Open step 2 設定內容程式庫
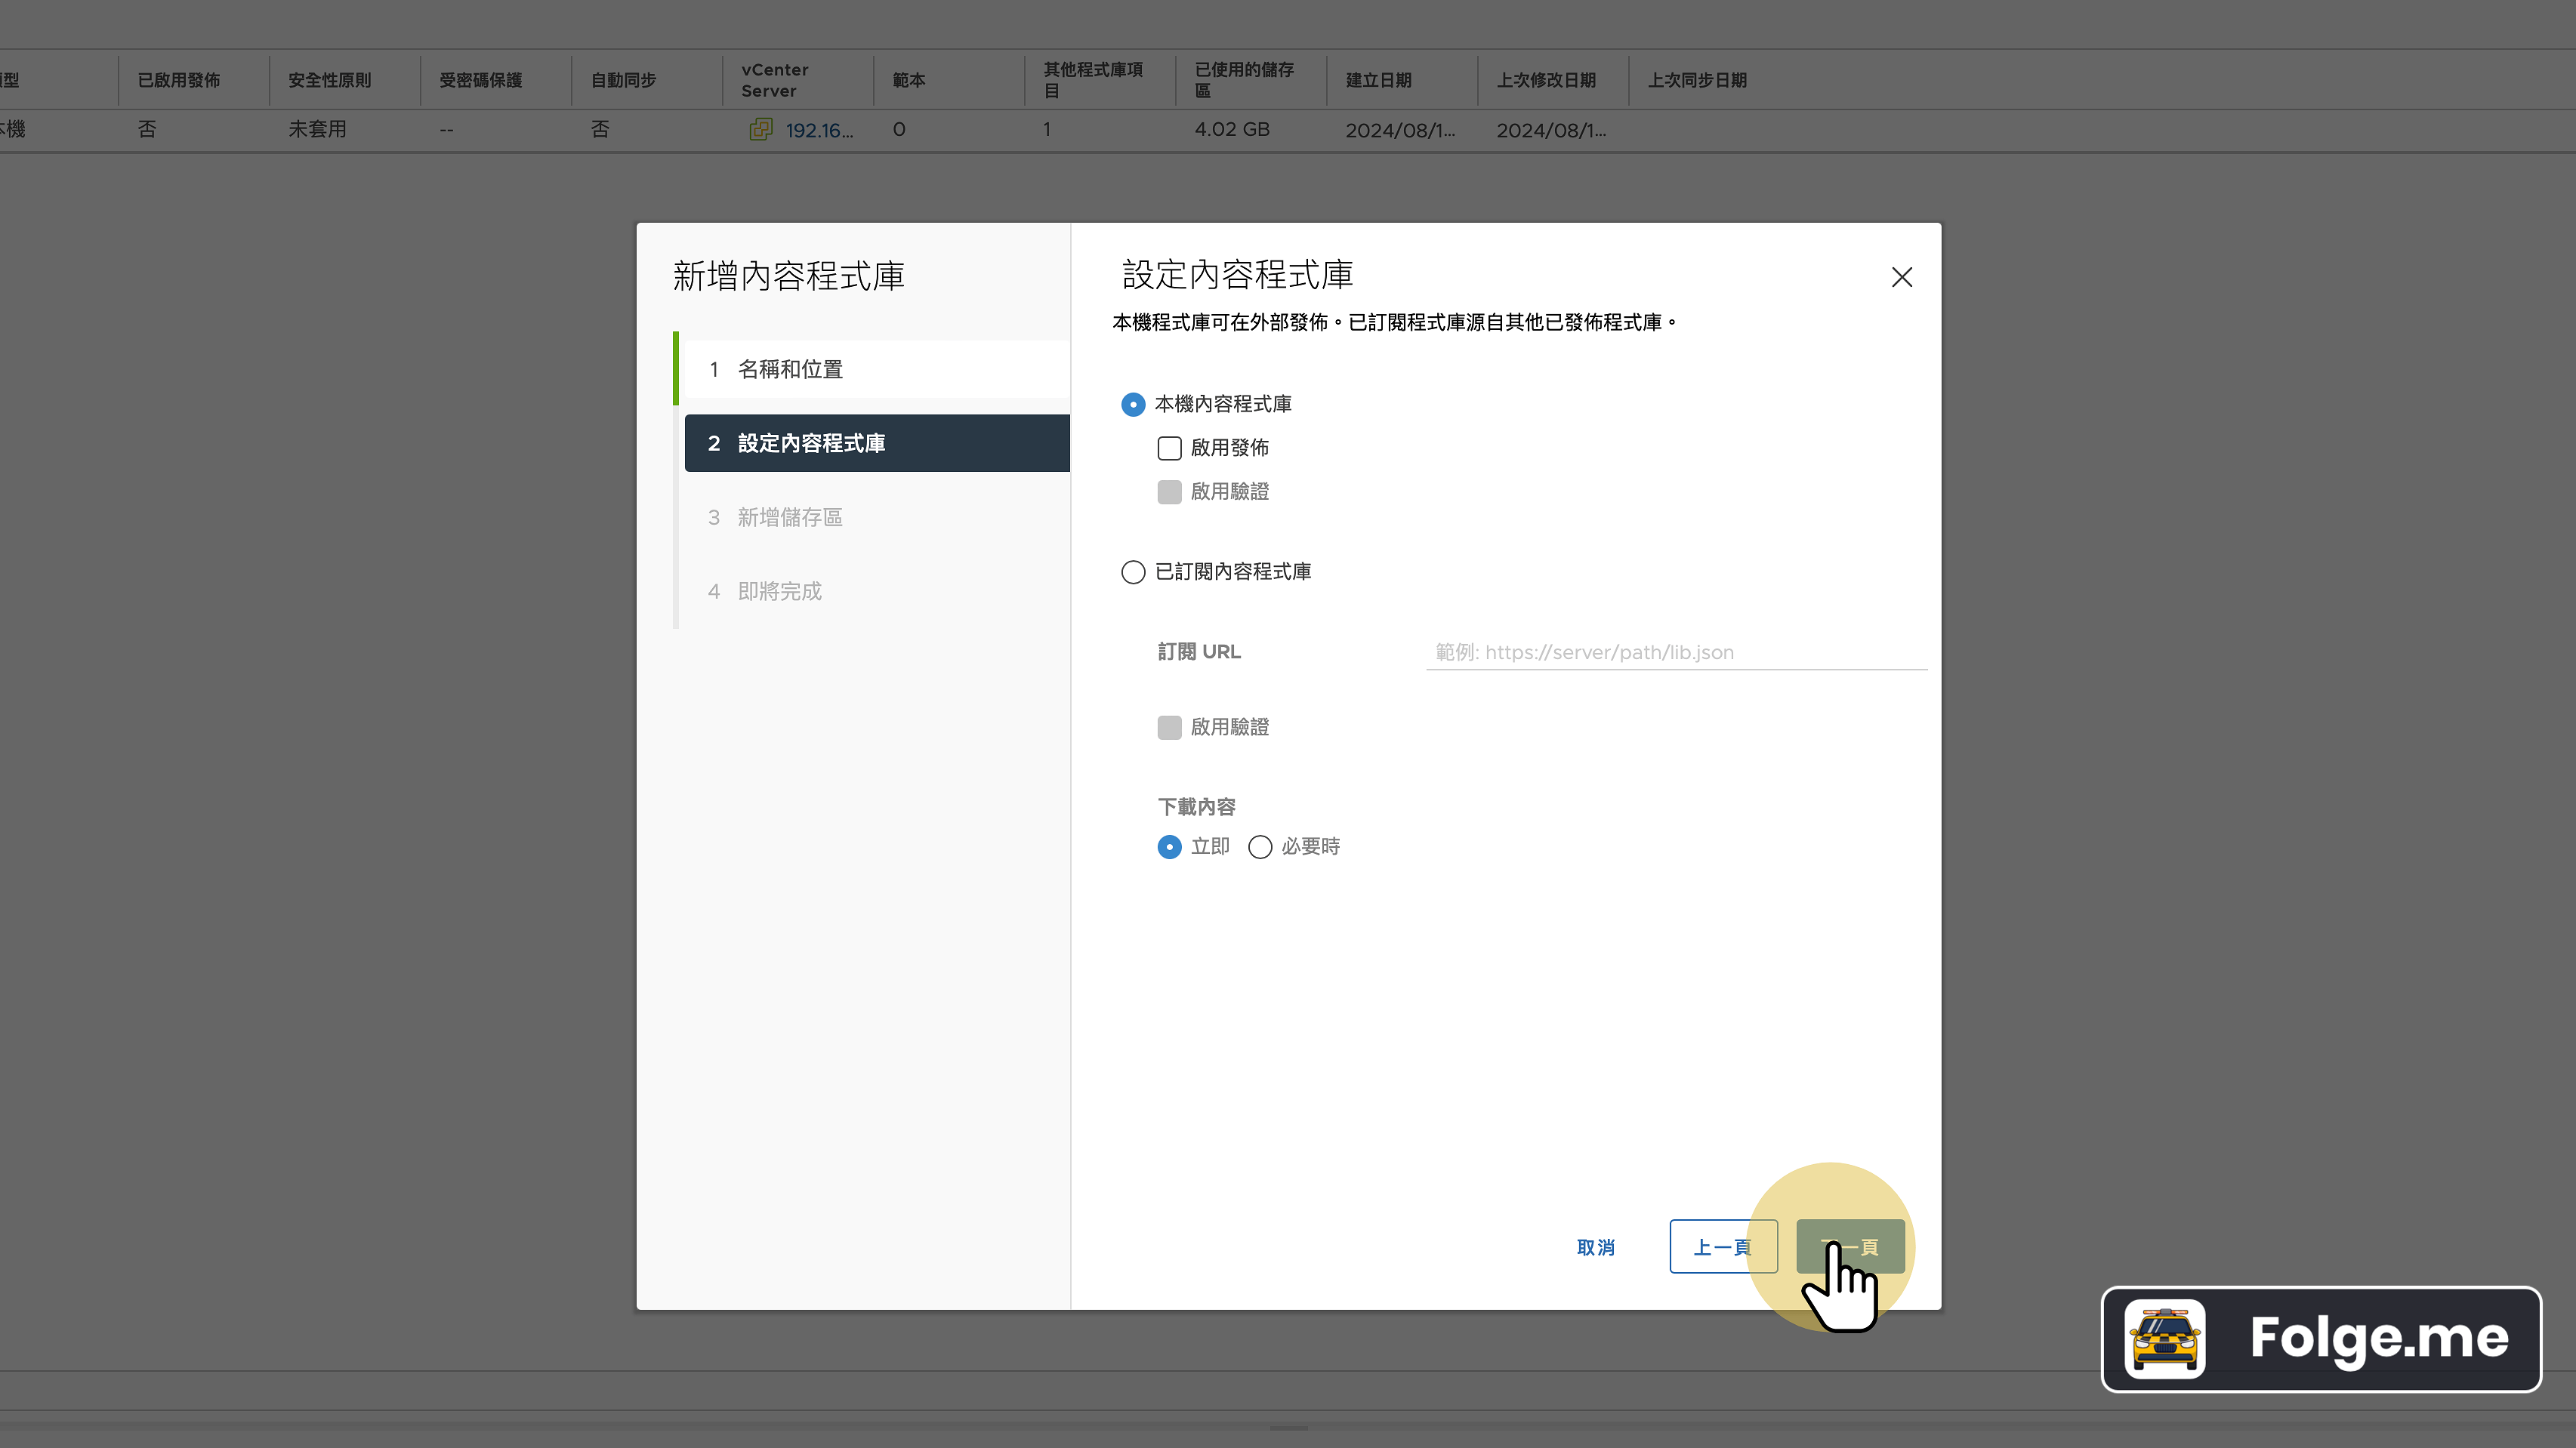Screen dimensions: 2576x1448 pyautogui.click(x=810, y=442)
